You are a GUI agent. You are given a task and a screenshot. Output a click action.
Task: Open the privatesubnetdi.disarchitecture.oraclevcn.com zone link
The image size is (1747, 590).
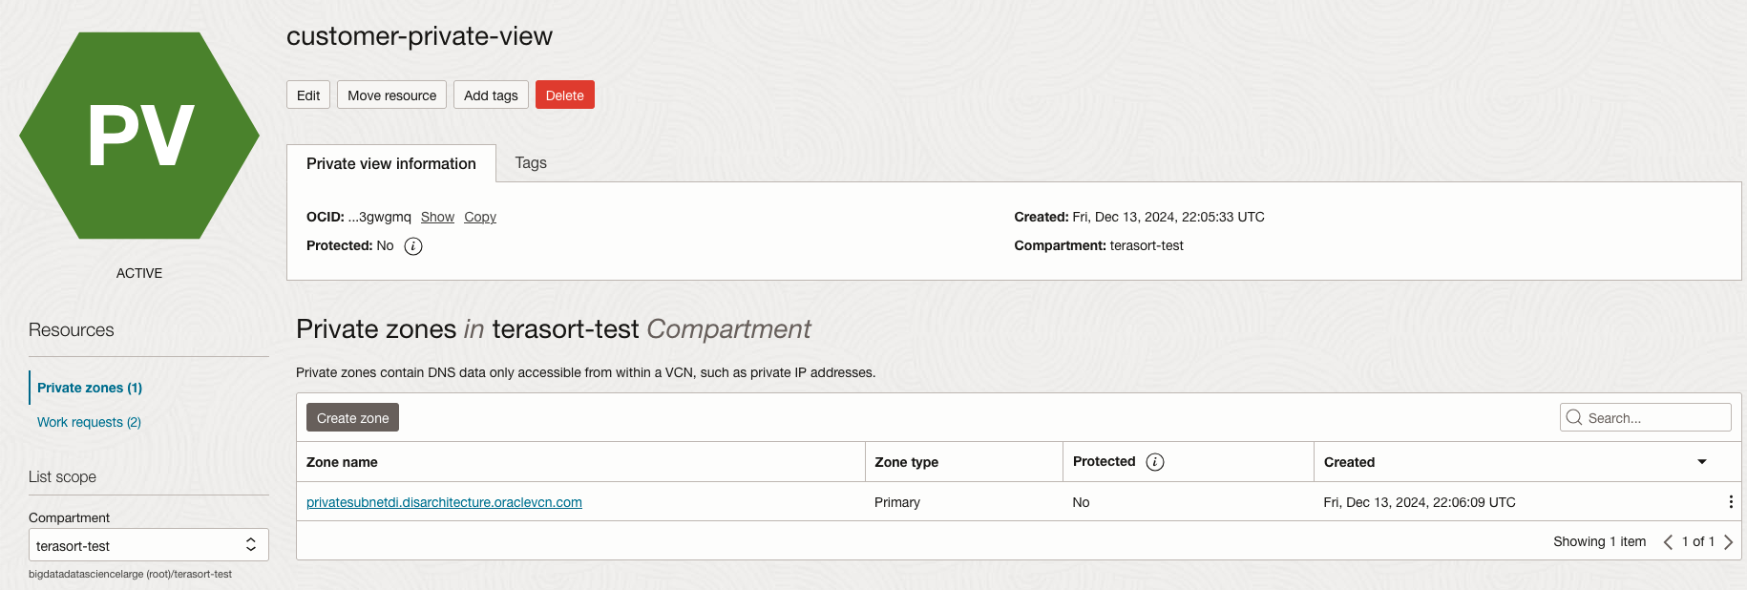click(444, 502)
